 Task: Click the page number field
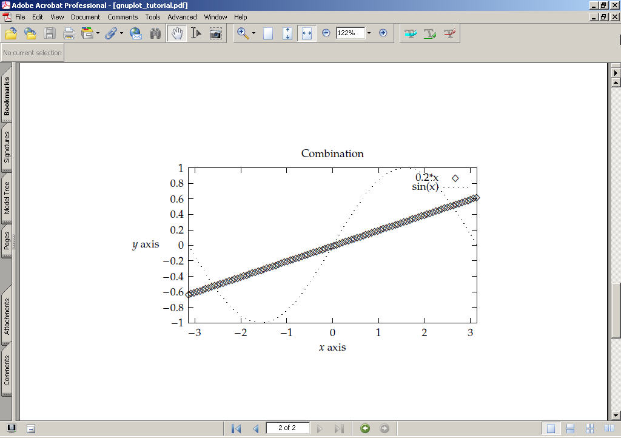point(287,428)
